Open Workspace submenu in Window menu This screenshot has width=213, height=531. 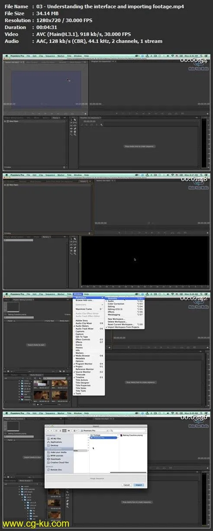[89, 298]
